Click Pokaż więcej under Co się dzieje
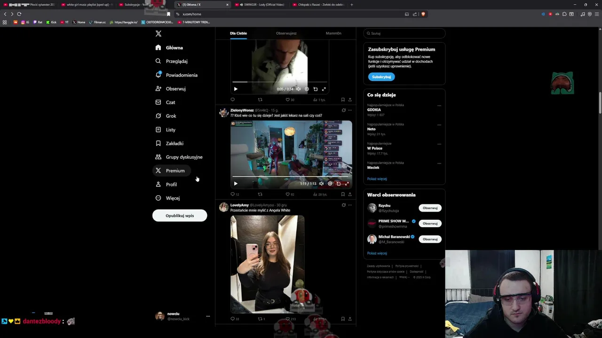602x338 pixels. pos(377,179)
